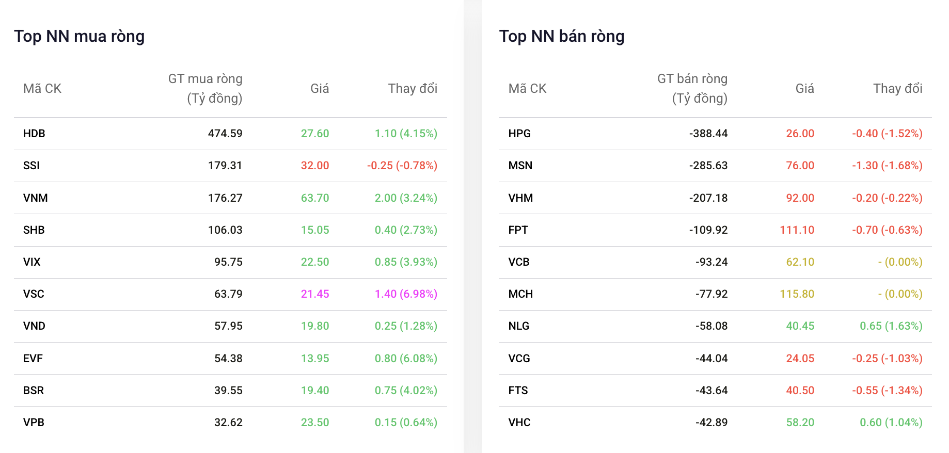This screenshot has width=949, height=453.
Task: Select the MSN ticker
Action: click(520, 166)
